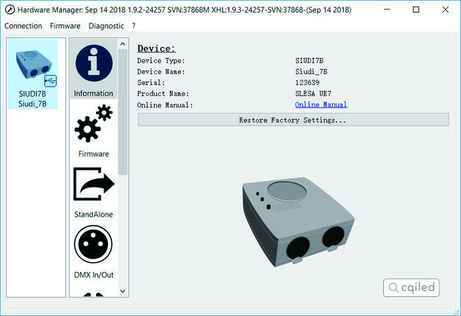Screen dimensions: 461x316
Task: Click the Device Name: label
Action: coord(161,72)
